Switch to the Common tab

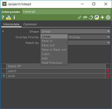pyautogui.click(x=30, y=24)
